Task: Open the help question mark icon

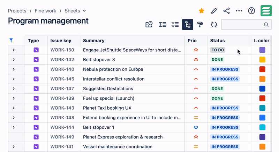Action: click(251, 11)
